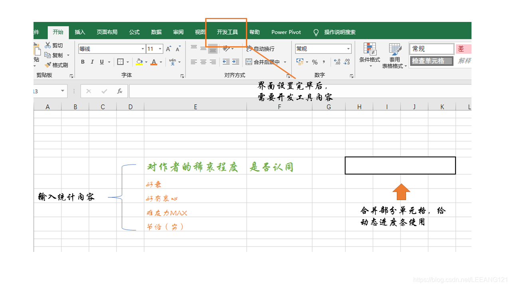
Task: Increase indent icon
Action: (236, 62)
